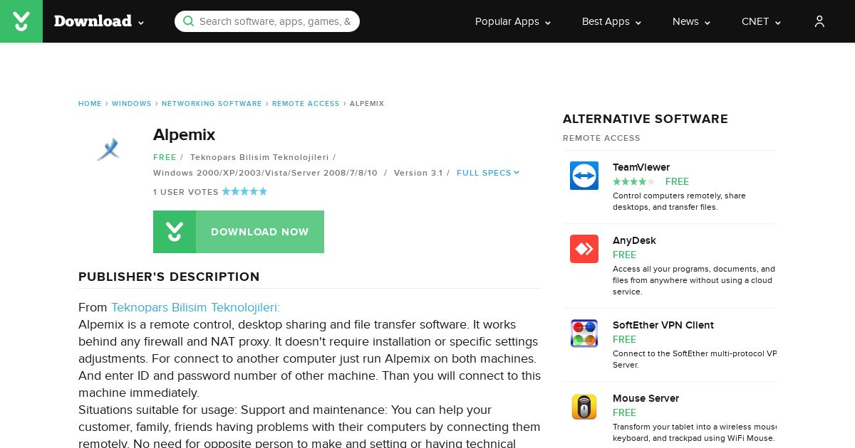Open NETWORKING SOFTWARE breadcrumb
The height and width of the screenshot is (448, 855).
(x=212, y=104)
